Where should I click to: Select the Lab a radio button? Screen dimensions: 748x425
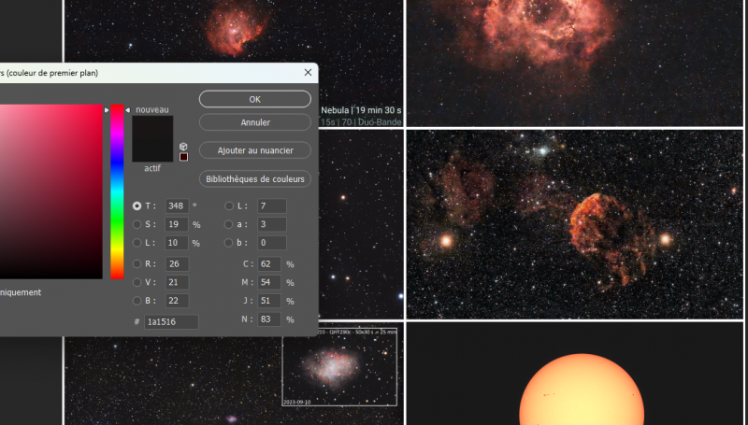coord(229,224)
